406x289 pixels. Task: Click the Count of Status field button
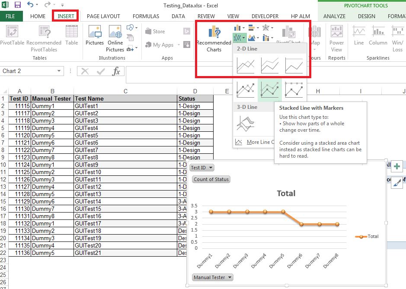(211, 179)
